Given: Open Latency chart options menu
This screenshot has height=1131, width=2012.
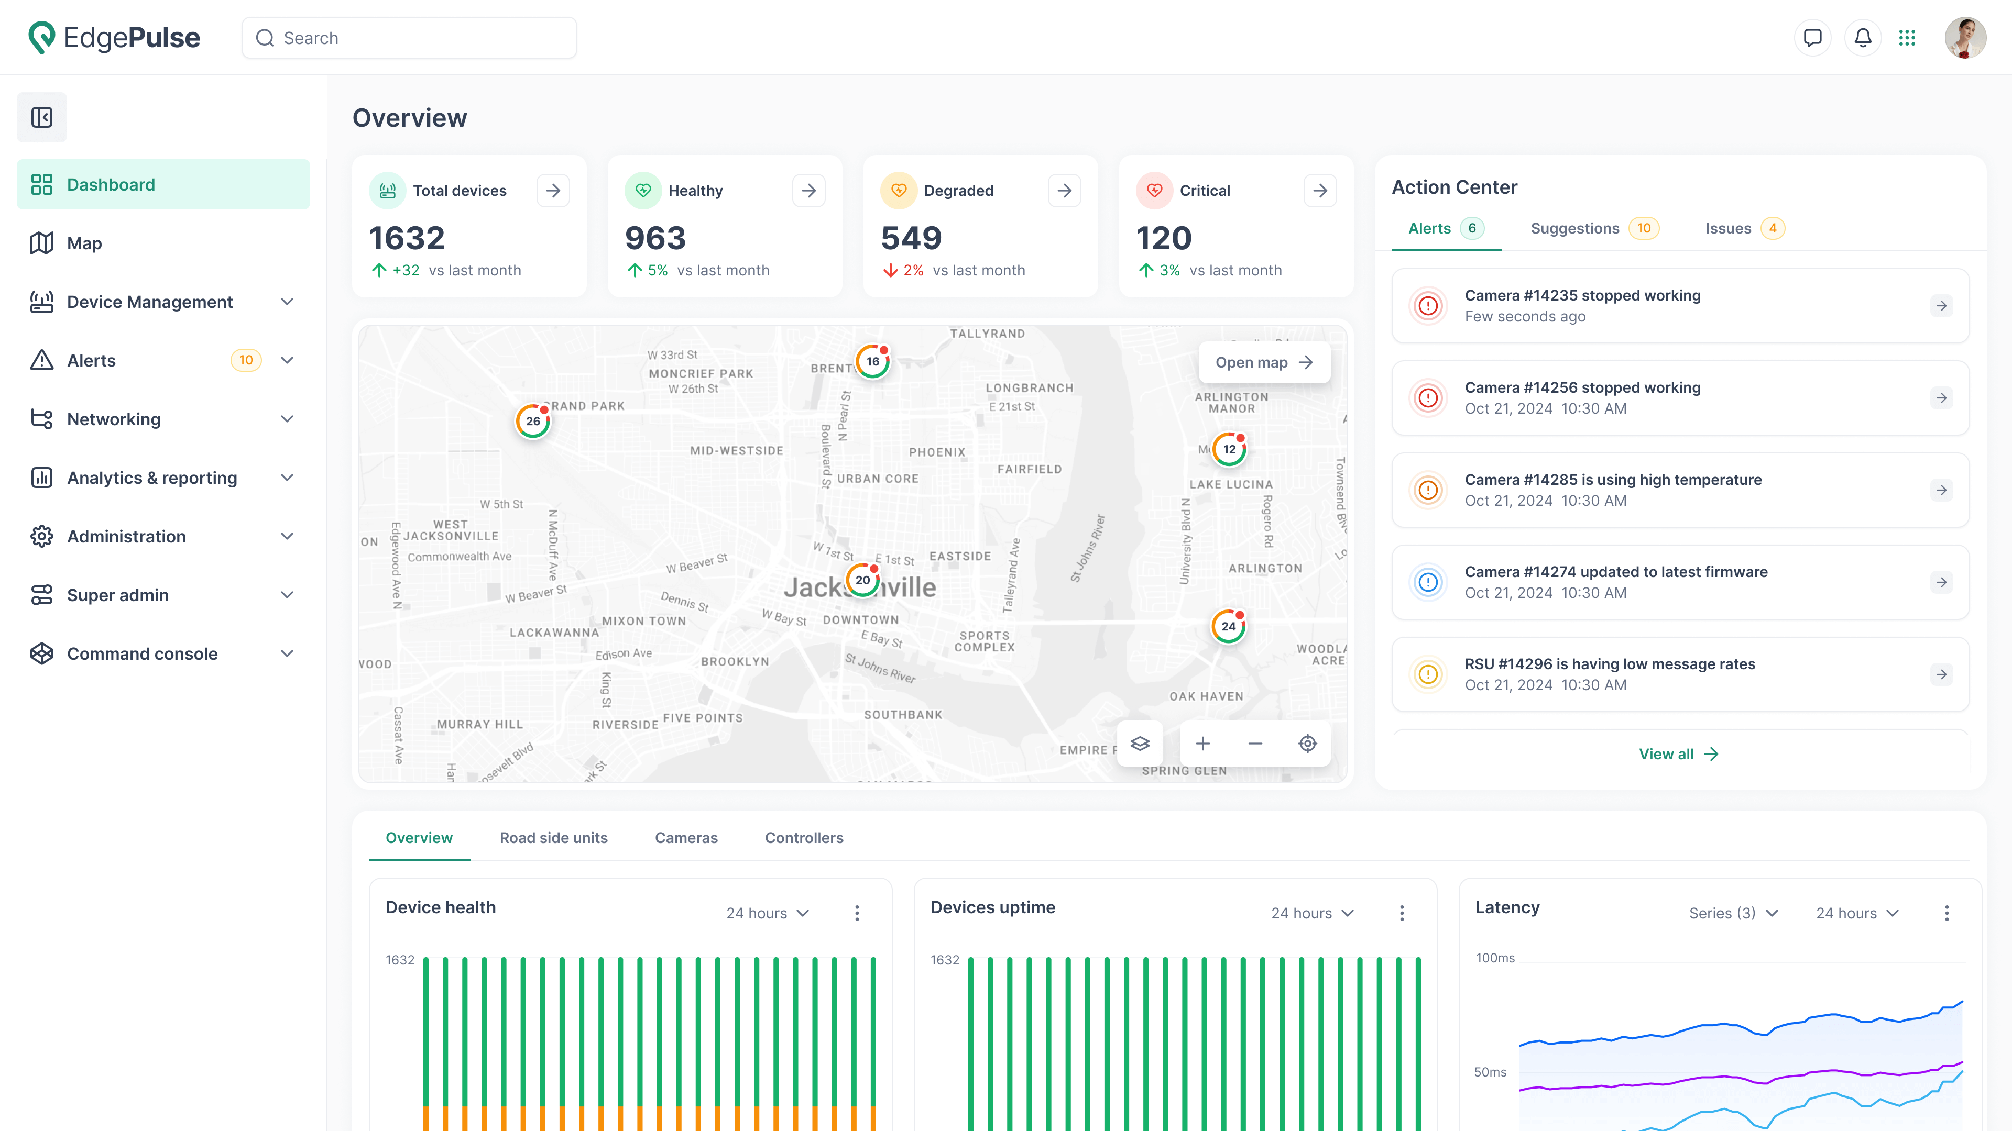Looking at the screenshot, I should tap(1947, 913).
